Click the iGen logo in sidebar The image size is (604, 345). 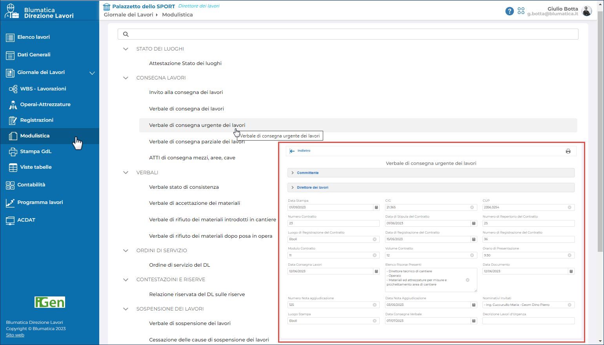(x=50, y=302)
